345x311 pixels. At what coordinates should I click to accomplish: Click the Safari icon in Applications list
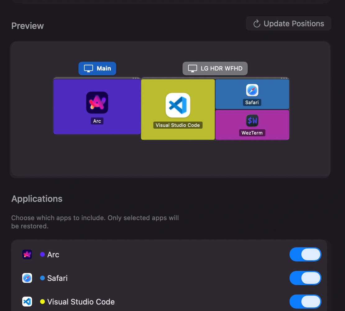pos(27,278)
